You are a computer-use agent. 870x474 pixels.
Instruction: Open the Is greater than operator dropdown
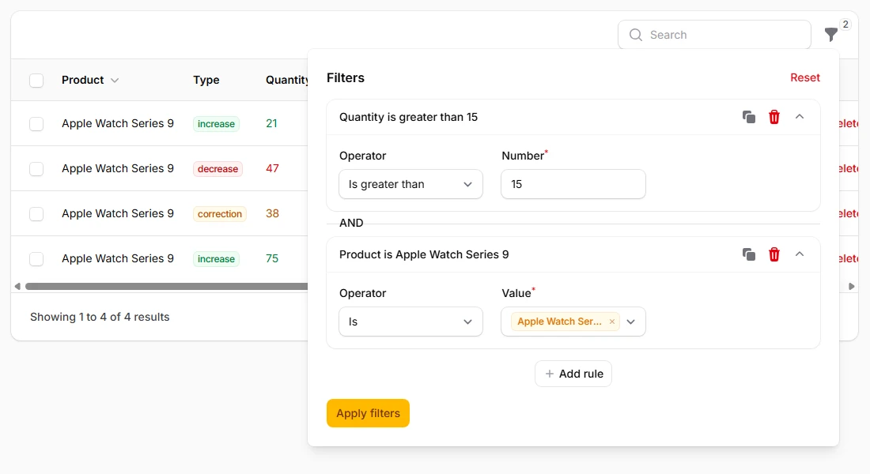pyautogui.click(x=410, y=184)
